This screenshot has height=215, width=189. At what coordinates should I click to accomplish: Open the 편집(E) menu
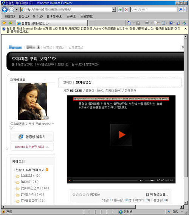tap(24, 16)
